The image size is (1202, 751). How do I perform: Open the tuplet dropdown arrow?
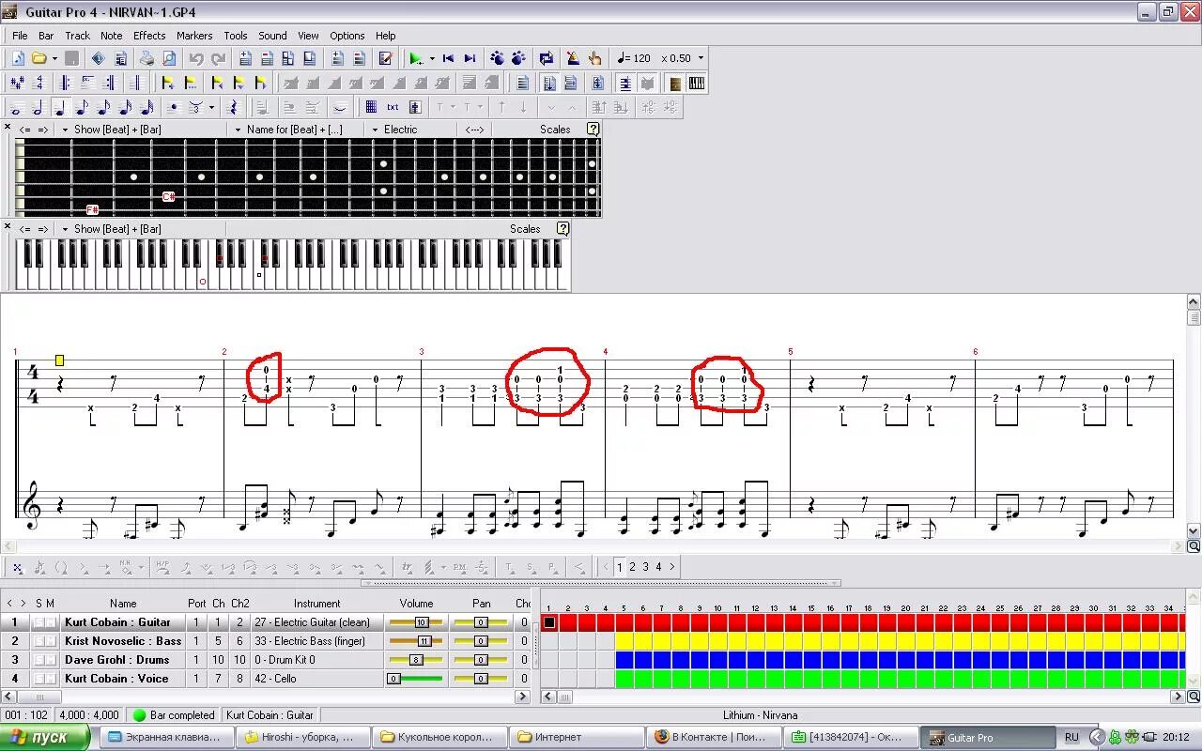pyautogui.click(x=211, y=107)
